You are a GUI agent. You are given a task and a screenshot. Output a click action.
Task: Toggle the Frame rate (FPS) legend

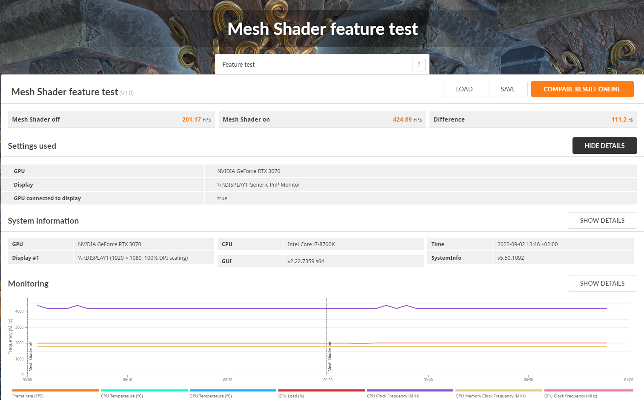click(55, 393)
